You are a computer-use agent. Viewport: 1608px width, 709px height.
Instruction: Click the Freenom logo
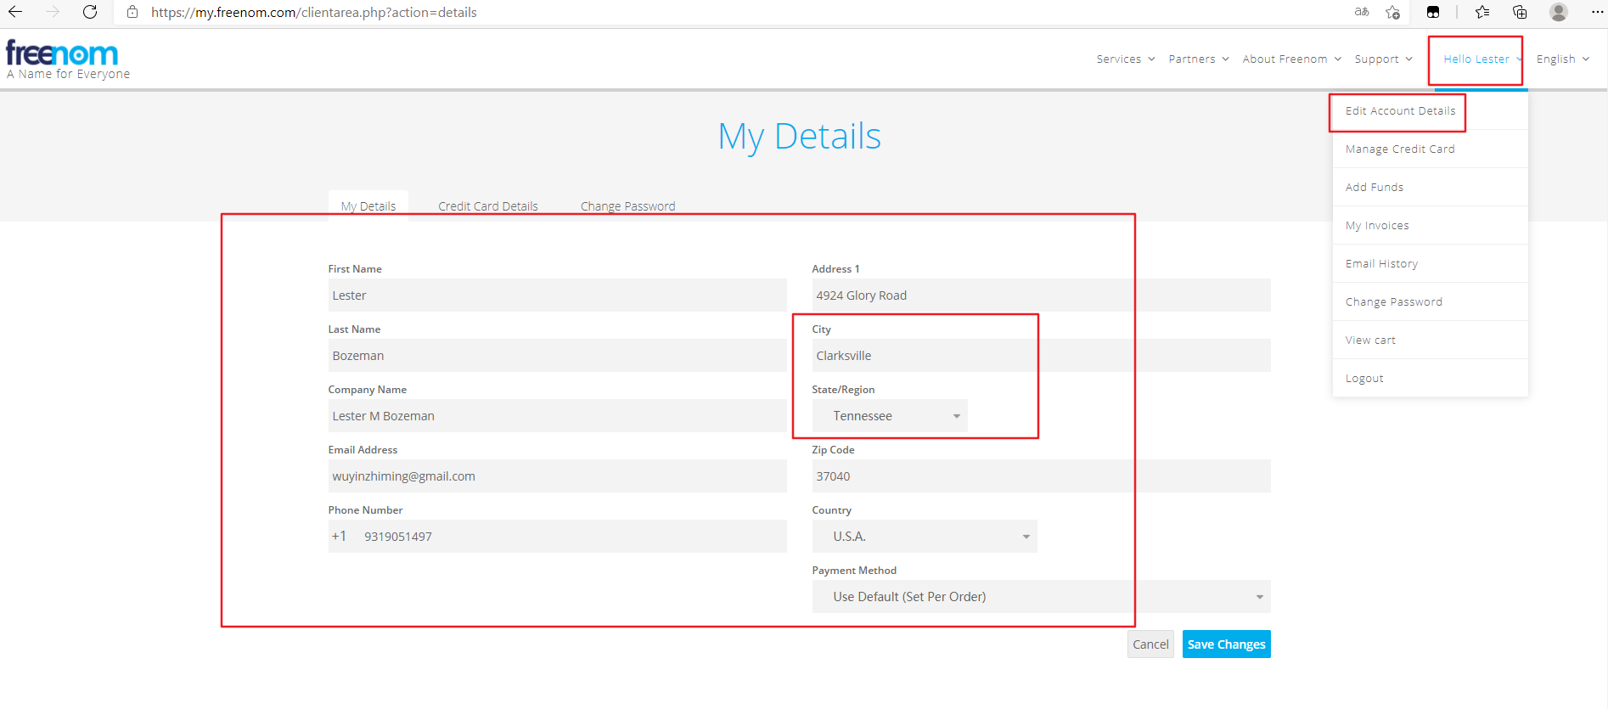[x=62, y=53]
